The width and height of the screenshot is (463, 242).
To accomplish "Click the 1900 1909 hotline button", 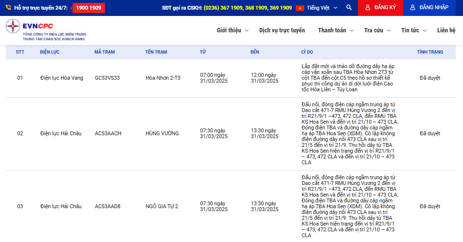I will (x=89, y=8).
